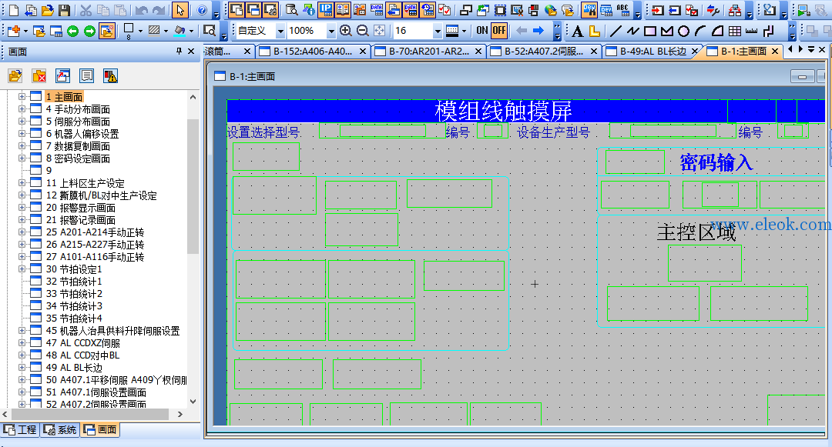Switch to the B-152:A406-A40... tab

coord(312,52)
